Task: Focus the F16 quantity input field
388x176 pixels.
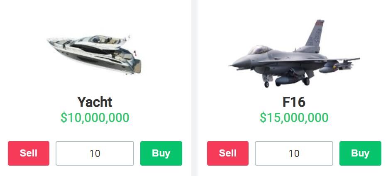Action: tap(294, 153)
